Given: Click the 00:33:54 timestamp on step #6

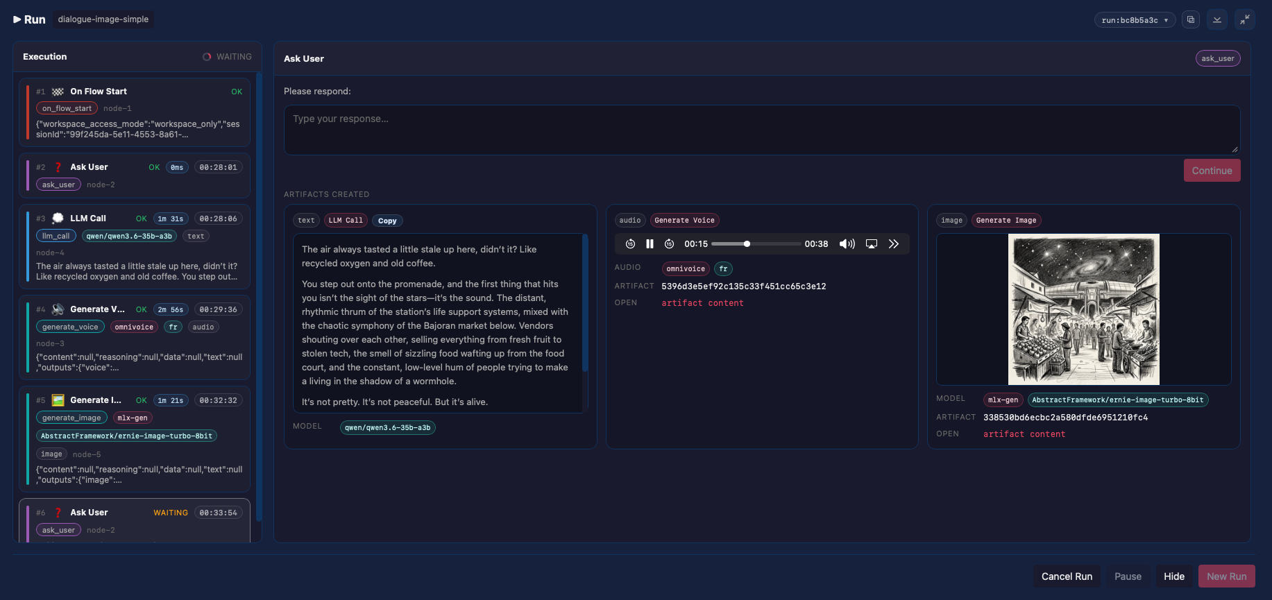Looking at the screenshot, I should coord(218,513).
